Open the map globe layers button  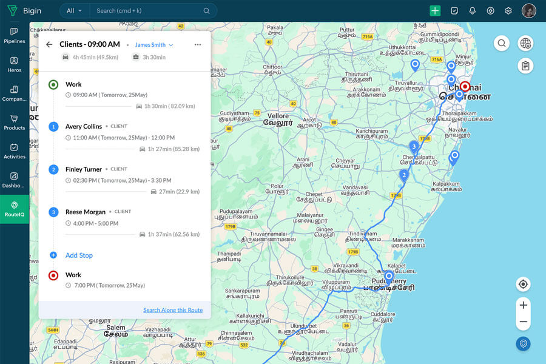click(525, 43)
